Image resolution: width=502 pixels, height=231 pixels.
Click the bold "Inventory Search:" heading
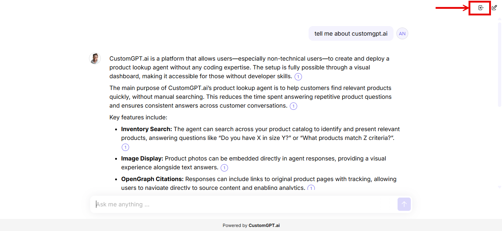(147, 129)
